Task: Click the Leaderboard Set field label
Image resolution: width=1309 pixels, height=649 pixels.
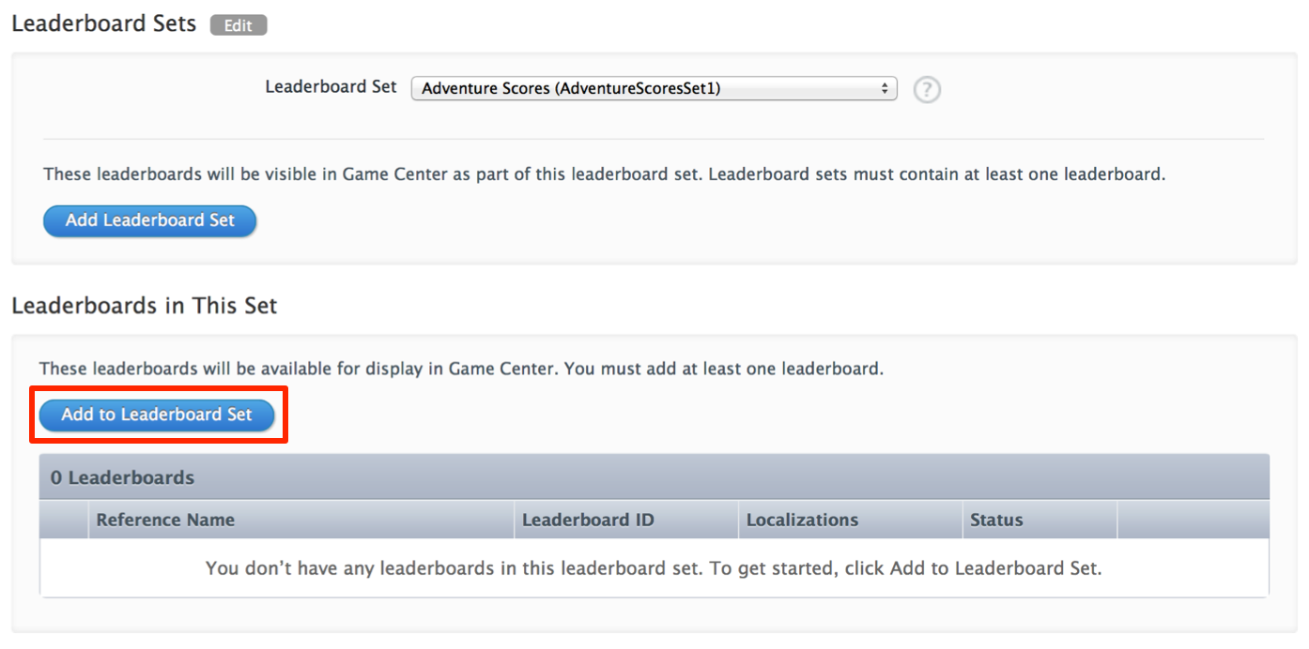Action: [x=331, y=86]
